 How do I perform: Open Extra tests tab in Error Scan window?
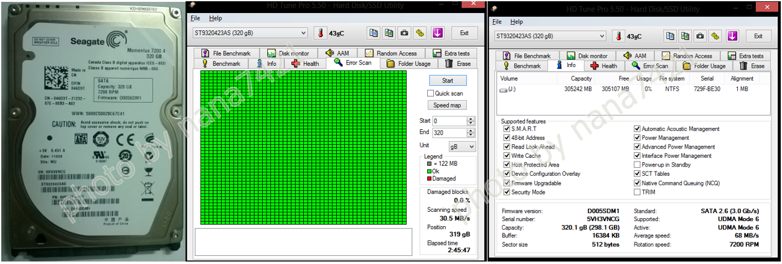(x=451, y=53)
